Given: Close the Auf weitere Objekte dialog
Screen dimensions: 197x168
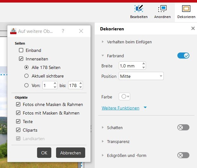Looking at the screenshot, I should click(81, 31).
